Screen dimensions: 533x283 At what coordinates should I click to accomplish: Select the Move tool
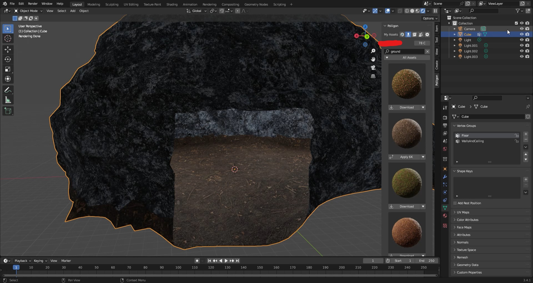(x=8, y=50)
